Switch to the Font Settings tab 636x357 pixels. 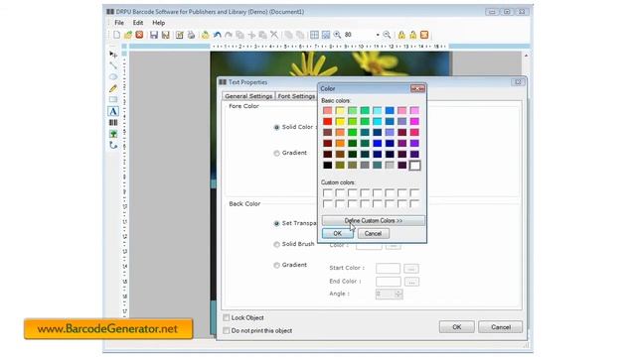pyautogui.click(x=296, y=96)
